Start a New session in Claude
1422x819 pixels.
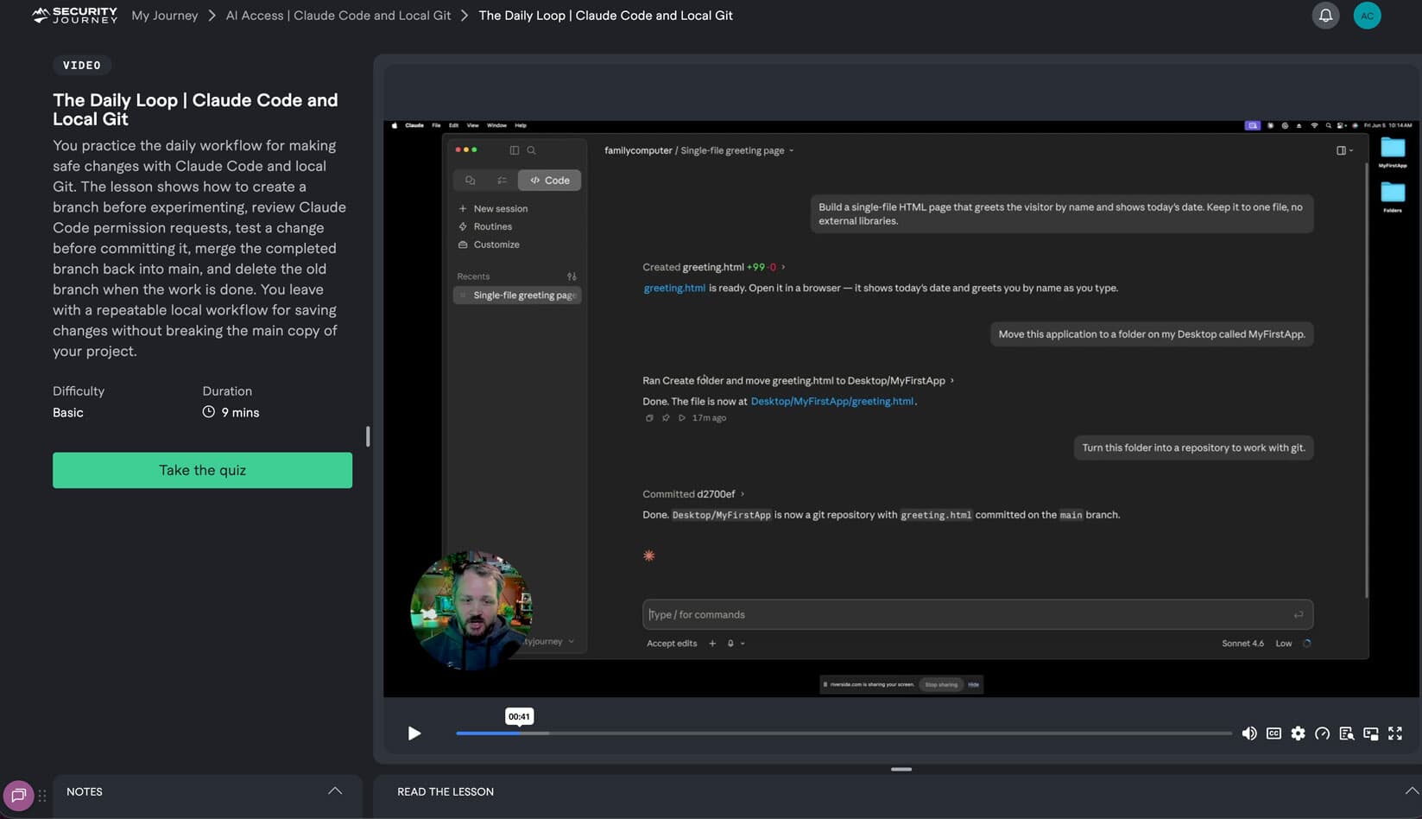(493, 208)
